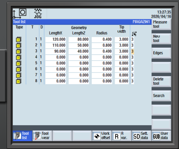Switch to the Tool list softkey
Viewport: 179px width, 149px height.
point(22,136)
